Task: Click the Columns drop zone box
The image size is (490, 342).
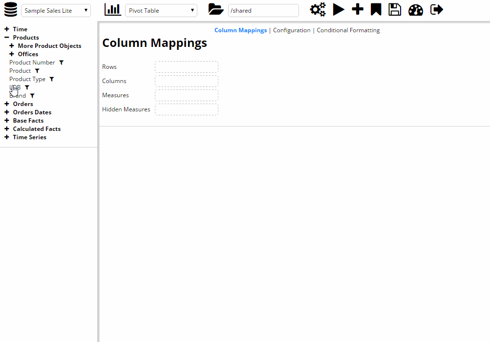Action: click(x=187, y=81)
